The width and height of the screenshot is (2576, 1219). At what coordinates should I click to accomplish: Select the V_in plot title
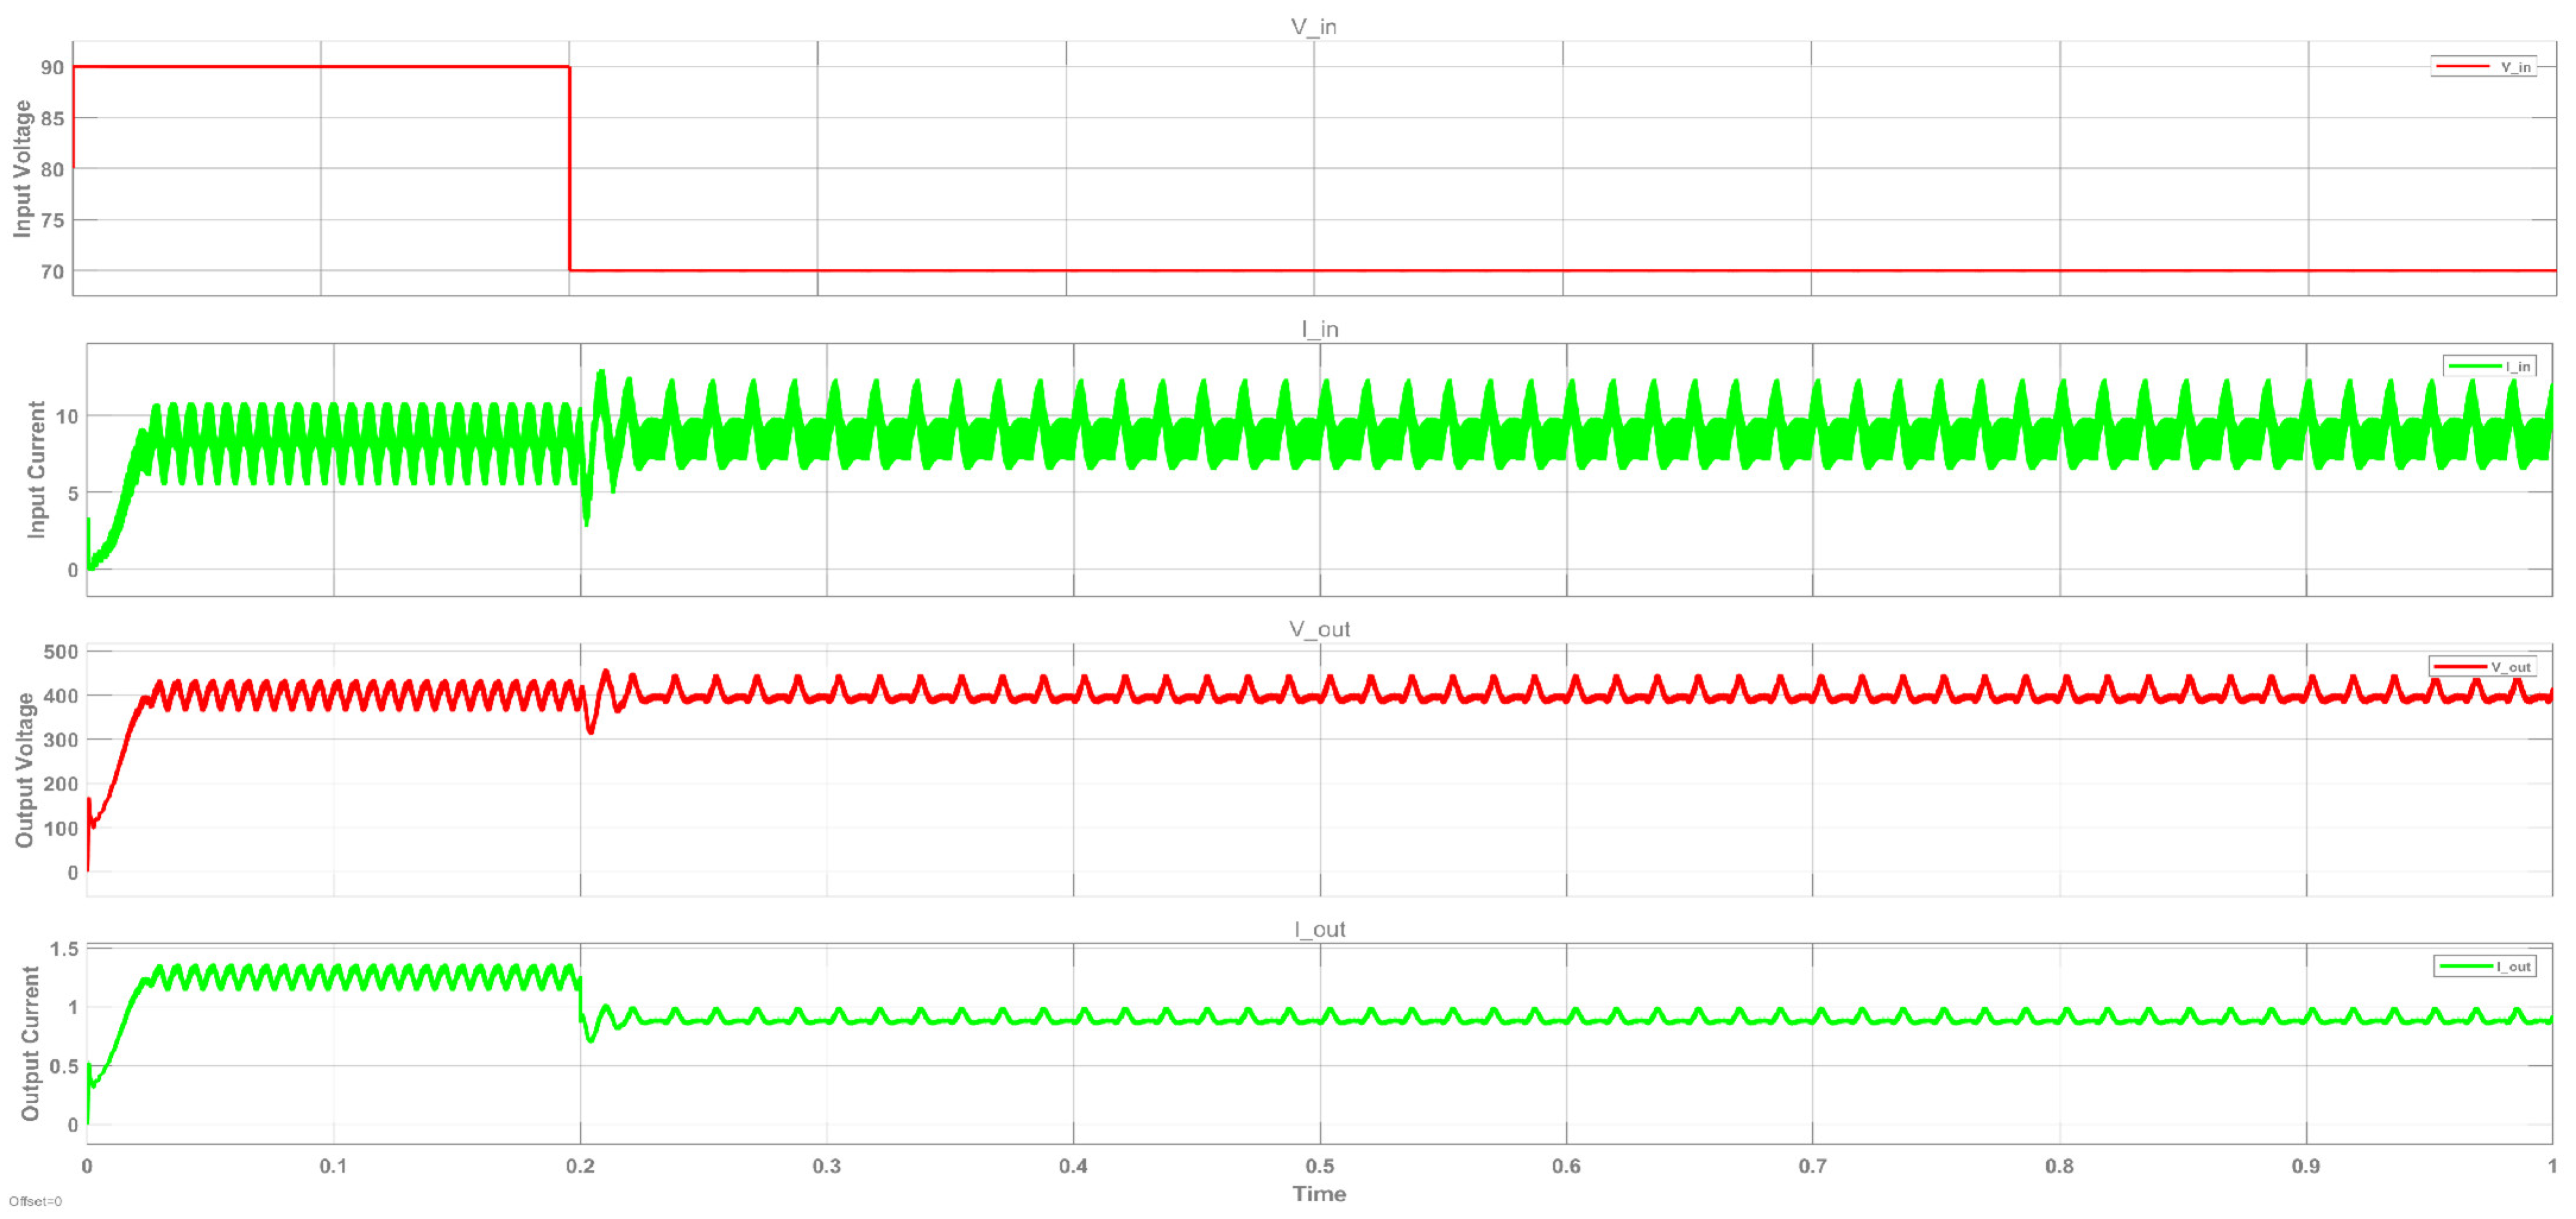point(1313,27)
